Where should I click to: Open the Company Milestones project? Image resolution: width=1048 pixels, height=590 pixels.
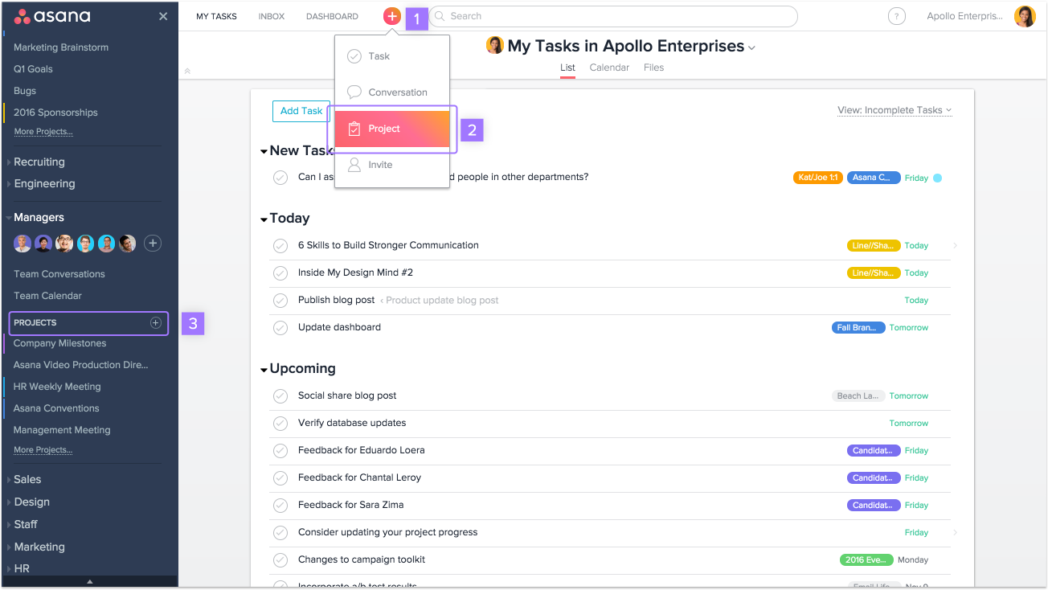(59, 343)
